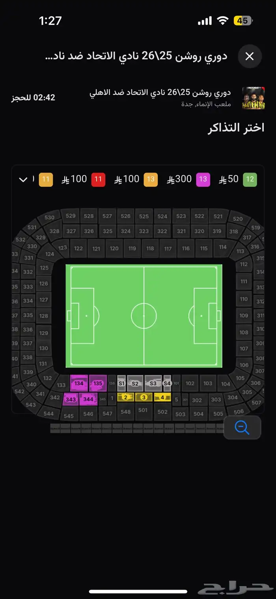
Task: Select the green 50 riyal category swatch
Action: [250, 180]
